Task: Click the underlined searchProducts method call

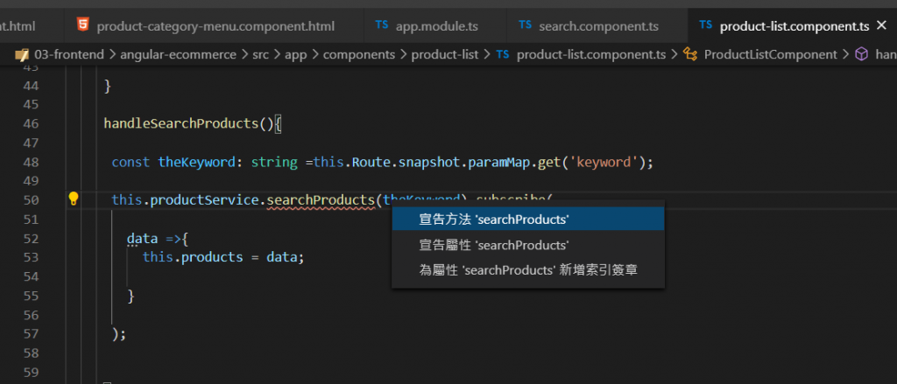Action: click(x=322, y=199)
